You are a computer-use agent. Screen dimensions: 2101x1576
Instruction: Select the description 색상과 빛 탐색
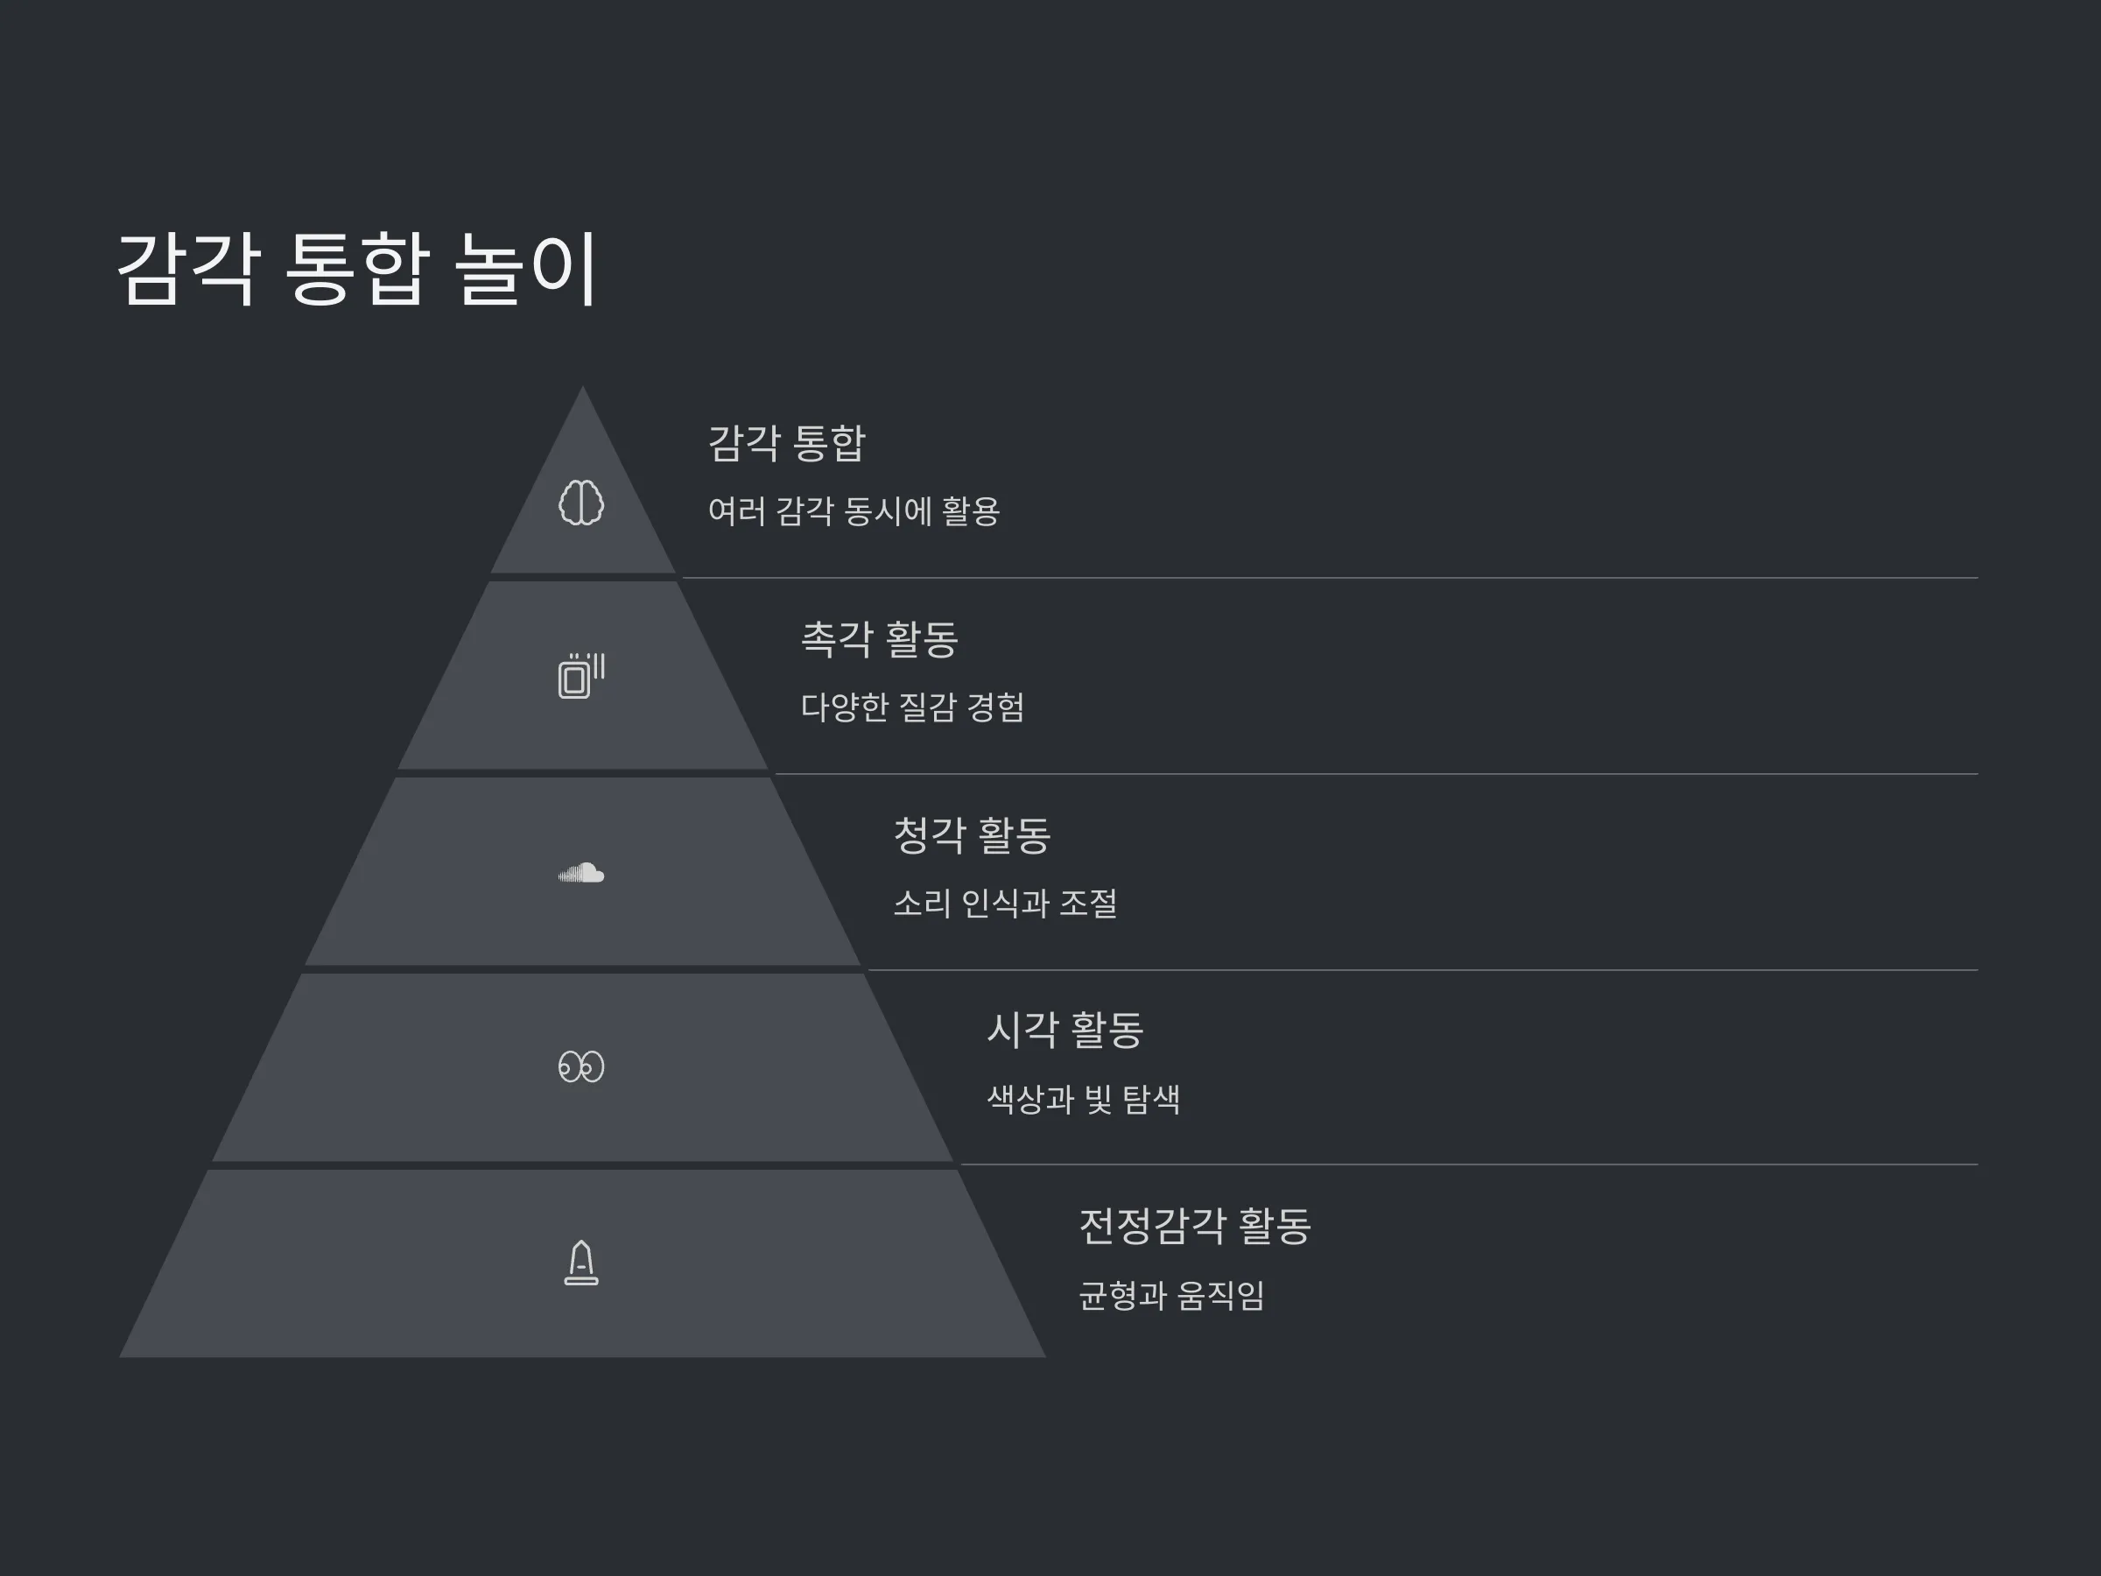click(x=1084, y=1099)
